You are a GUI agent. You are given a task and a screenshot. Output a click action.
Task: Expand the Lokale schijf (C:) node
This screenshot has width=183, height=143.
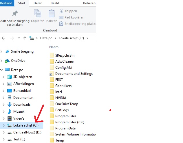point(3,125)
